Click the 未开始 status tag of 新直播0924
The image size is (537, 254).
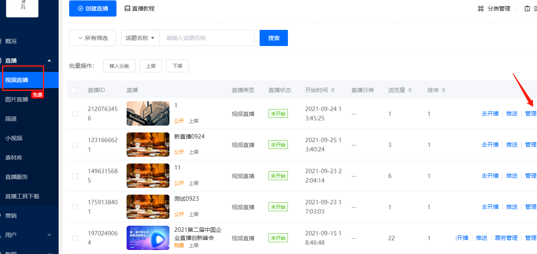coord(278,145)
